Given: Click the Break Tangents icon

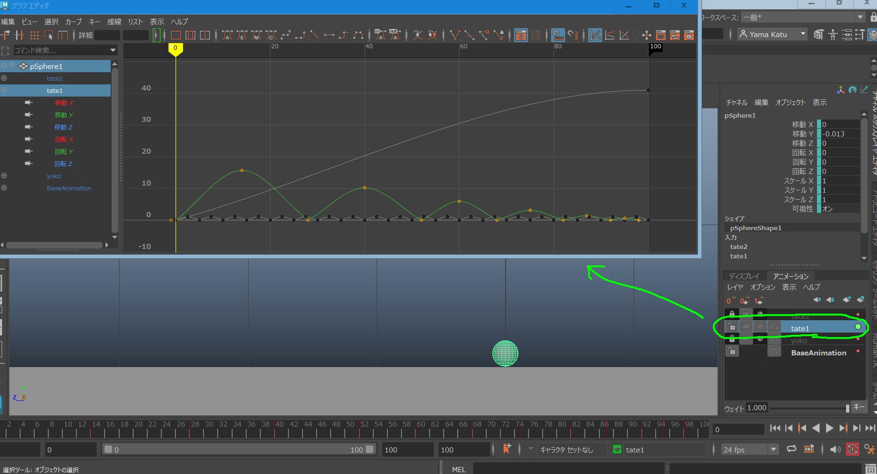Looking at the screenshot, I should 455,35.
